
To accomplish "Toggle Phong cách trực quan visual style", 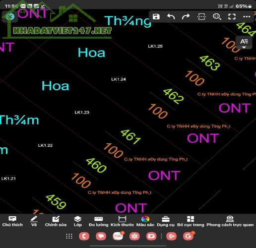I will (x=230, y=221).
